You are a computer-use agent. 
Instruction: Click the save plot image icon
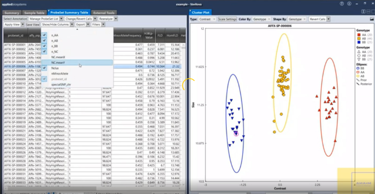(372, 19)
